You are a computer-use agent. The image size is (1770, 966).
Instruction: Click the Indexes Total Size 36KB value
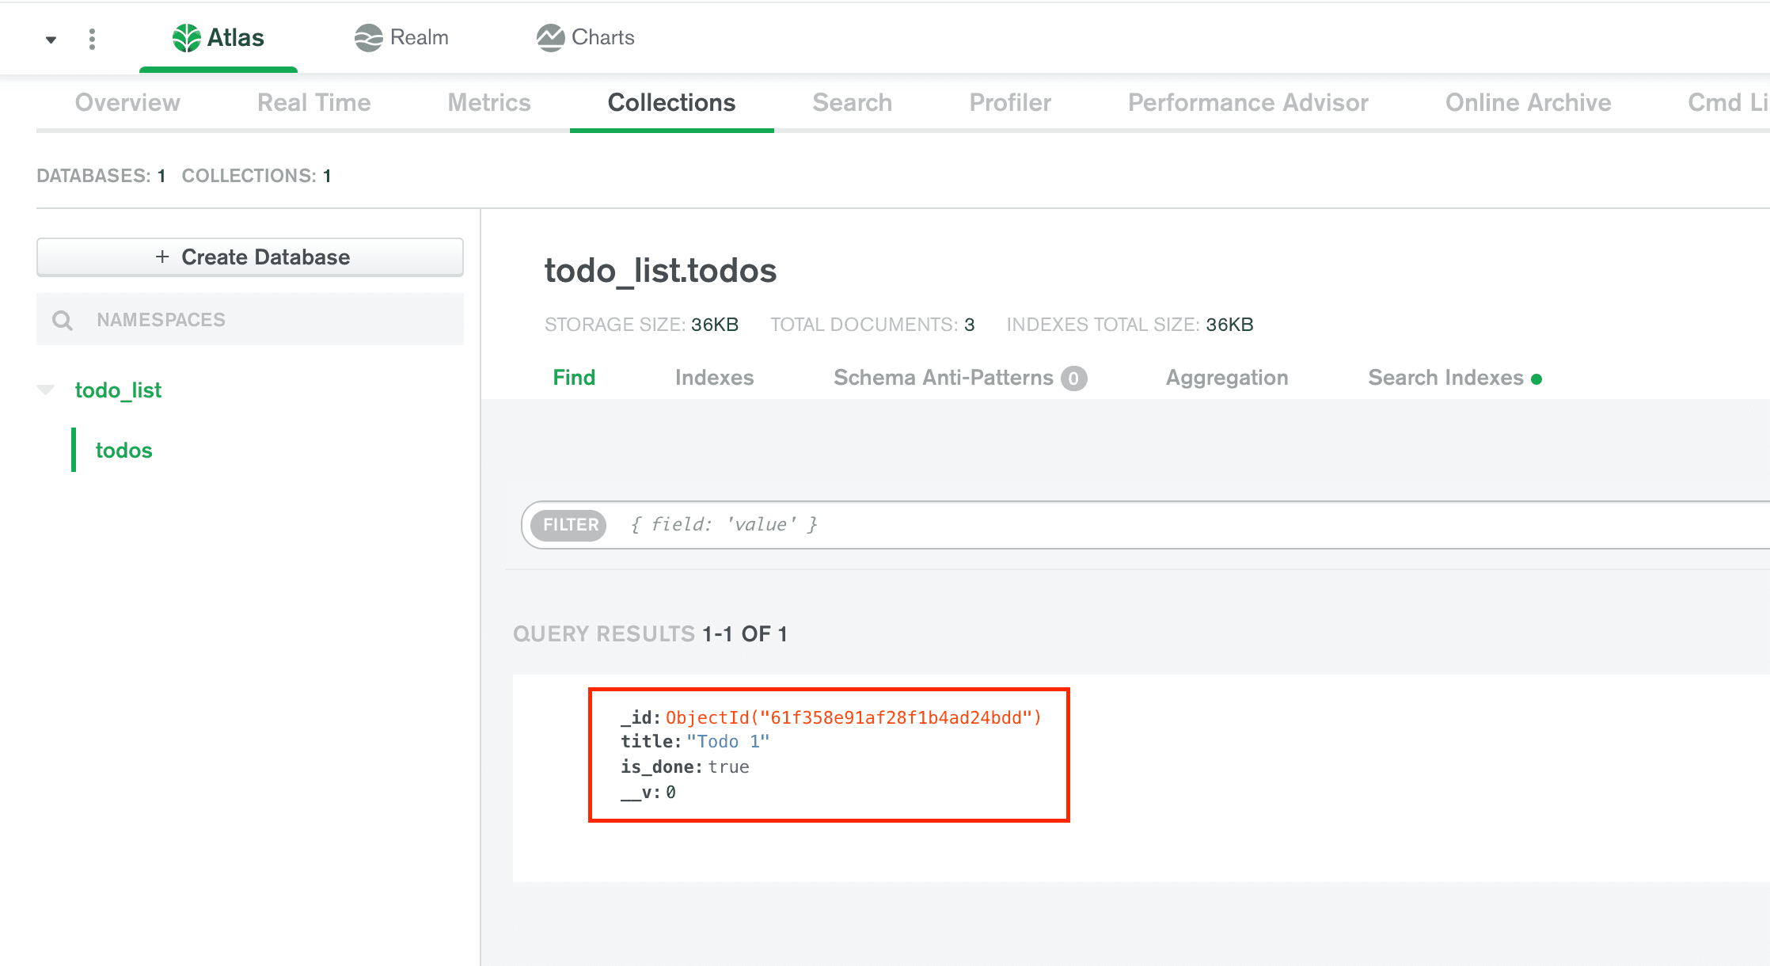click(1229, 325)
